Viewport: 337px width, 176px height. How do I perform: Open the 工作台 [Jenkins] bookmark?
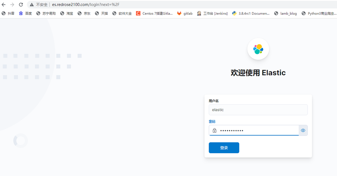click(212, 13)
